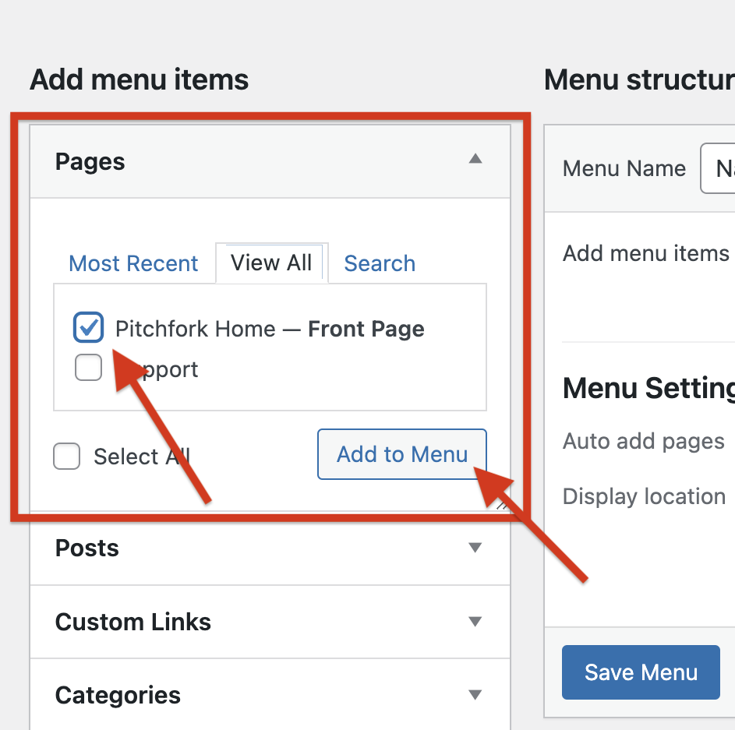
Task: Click the 'Auto add pages' setting label
Action: coord(644,442)
